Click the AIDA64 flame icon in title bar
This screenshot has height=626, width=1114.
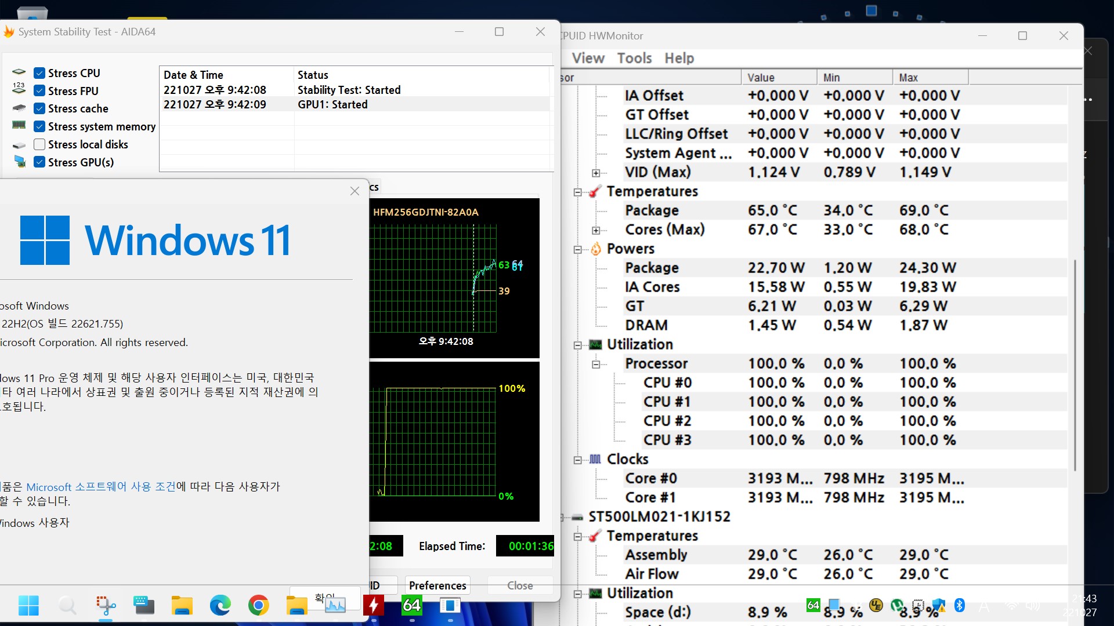pos(8,32)
